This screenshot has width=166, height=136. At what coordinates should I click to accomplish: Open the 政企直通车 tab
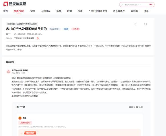click(119, 11)
